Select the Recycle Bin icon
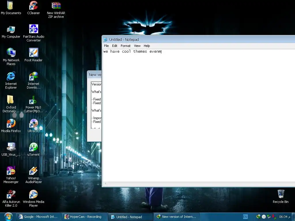 click(281, 196)
